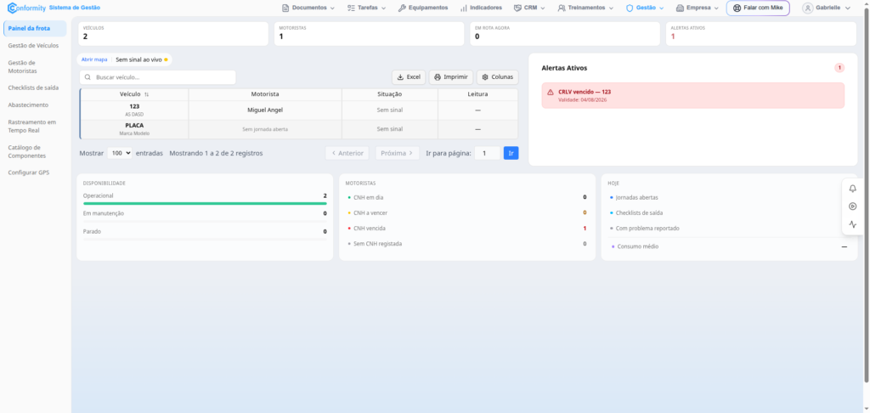Open Equipamentos wrench icon
Image resolution: width=870 pixels, height=413 pixels.
click(402, 8)
